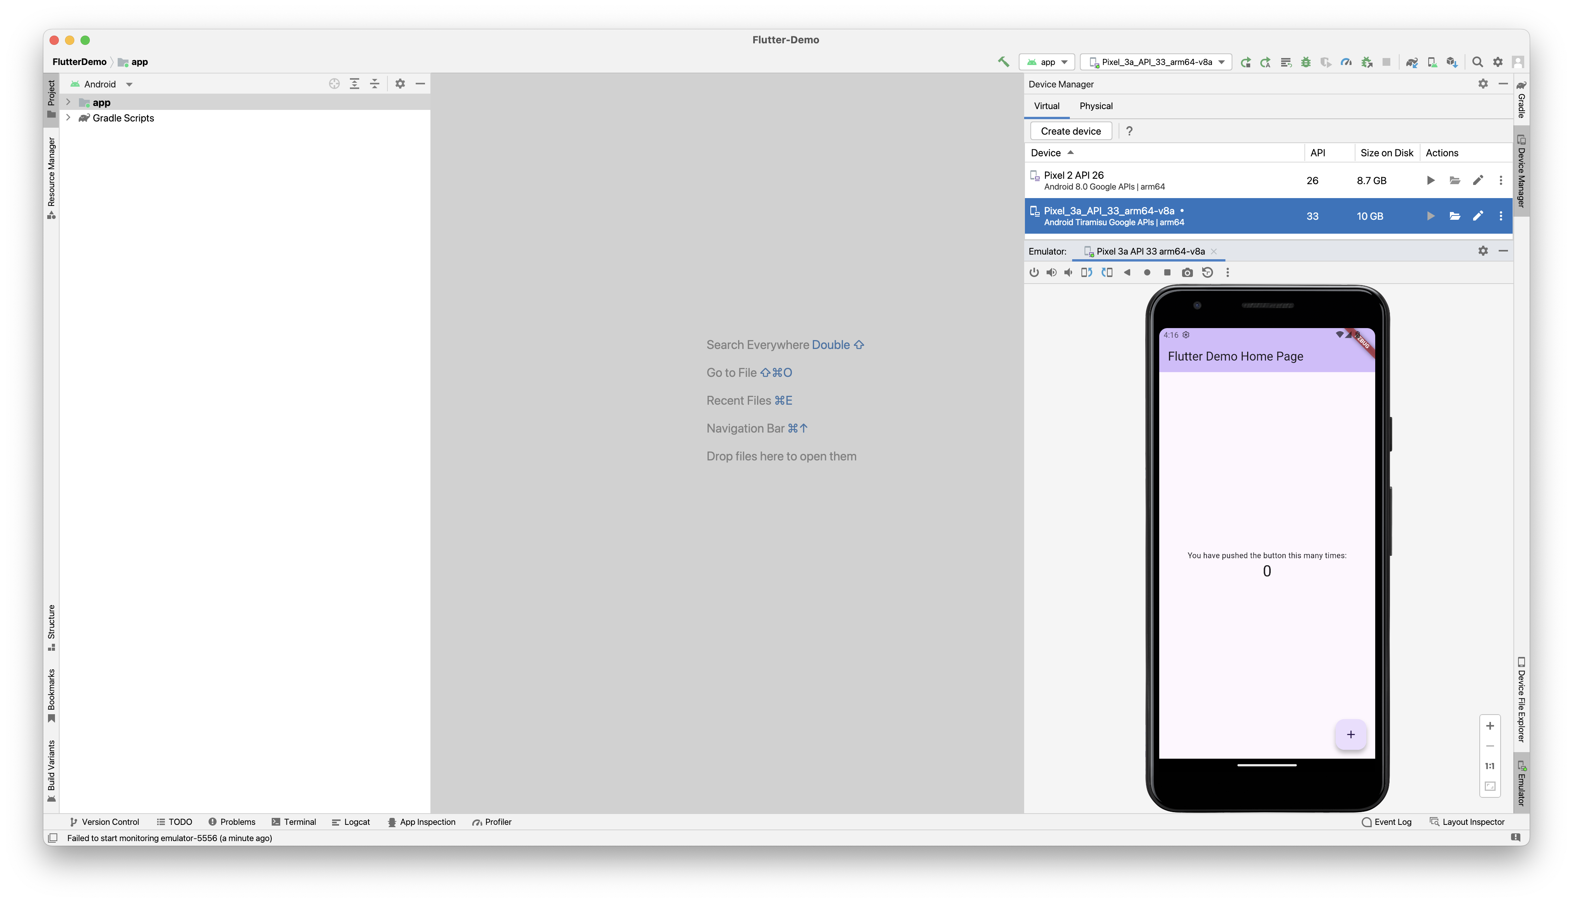Screen dimensions: 1573x903
Task: Click Select Opened File target icon
Action: point(334,84)
